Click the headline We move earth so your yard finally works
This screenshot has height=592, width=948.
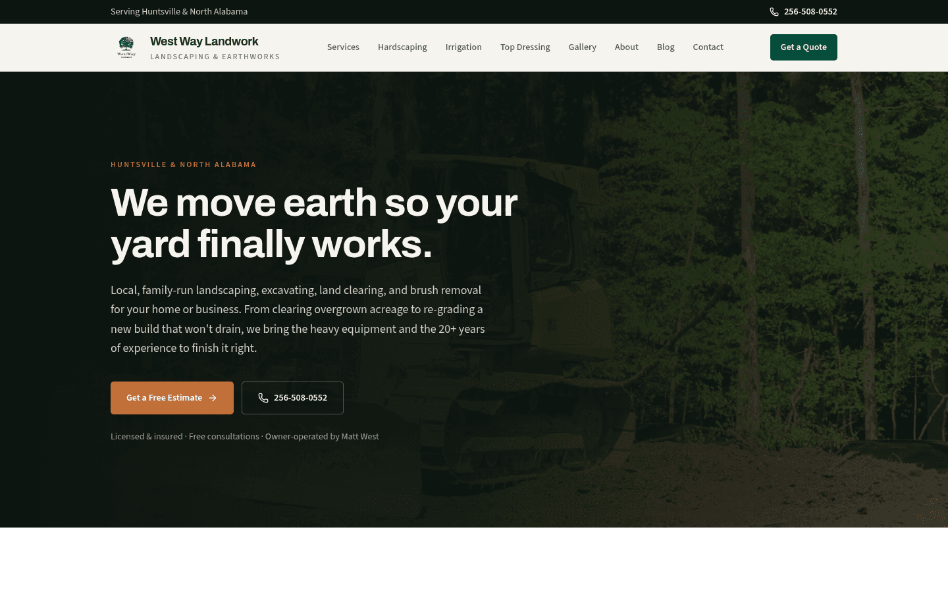click(314, 223)
